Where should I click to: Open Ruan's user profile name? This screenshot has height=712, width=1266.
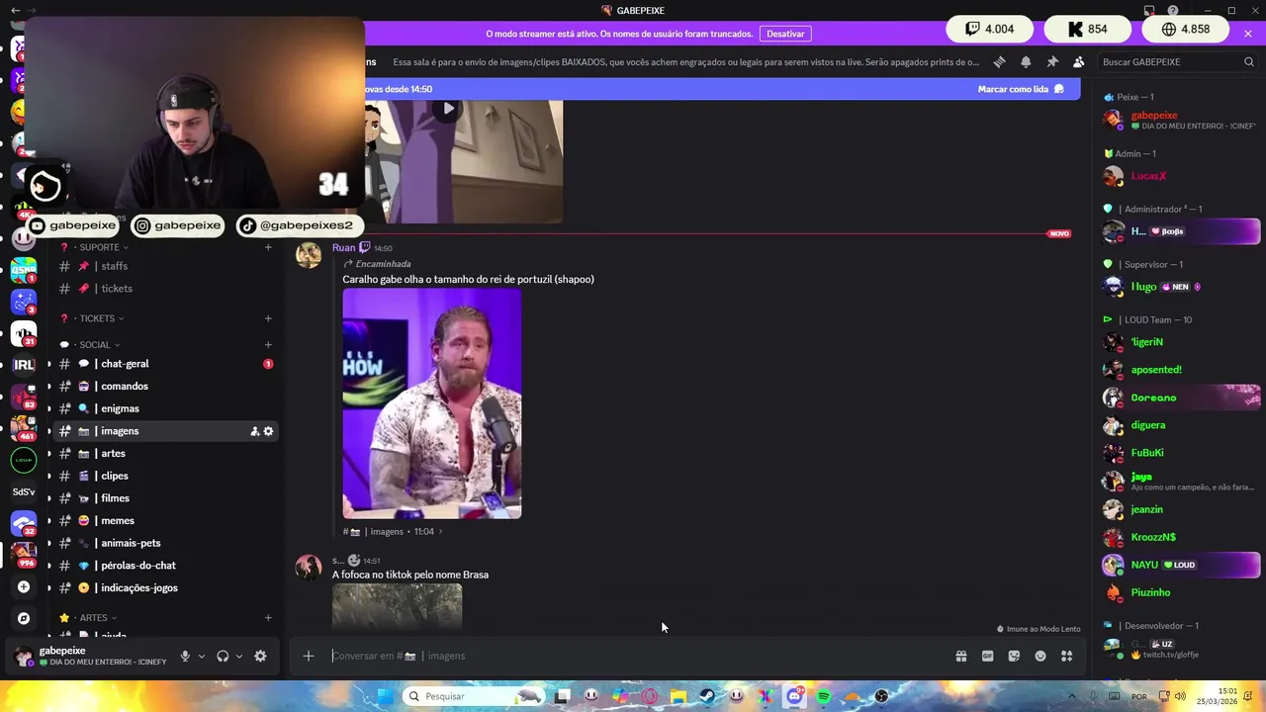(x=343, y=248)
